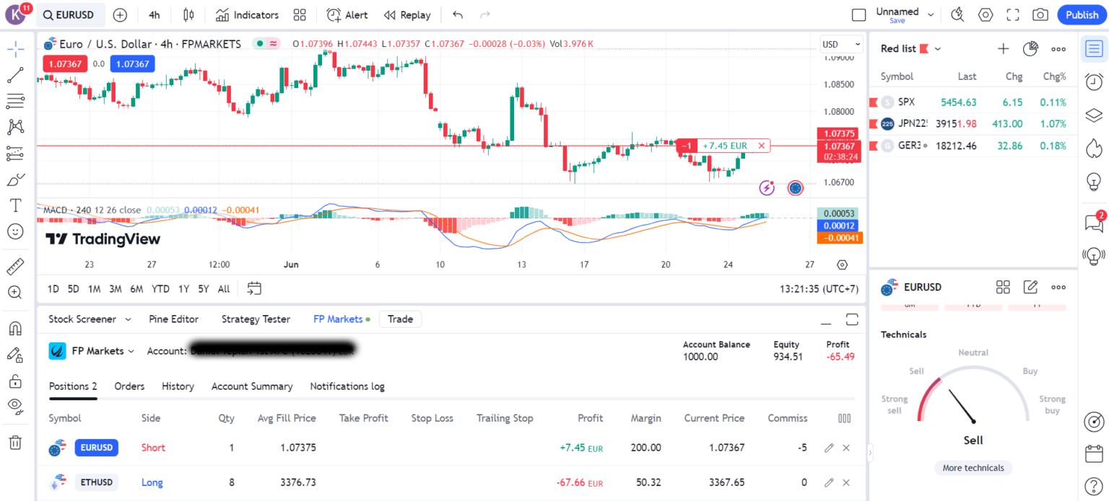Screen dimensions: 1109x501
Task: Expand the Red list watchlist dropdown
Action: coord(938,49)
